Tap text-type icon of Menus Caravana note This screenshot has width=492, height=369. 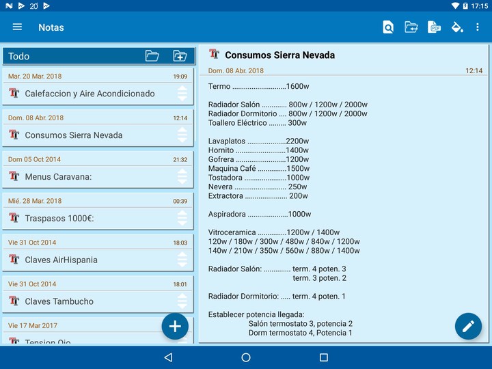pyautogui.click(x=14, y=176)
